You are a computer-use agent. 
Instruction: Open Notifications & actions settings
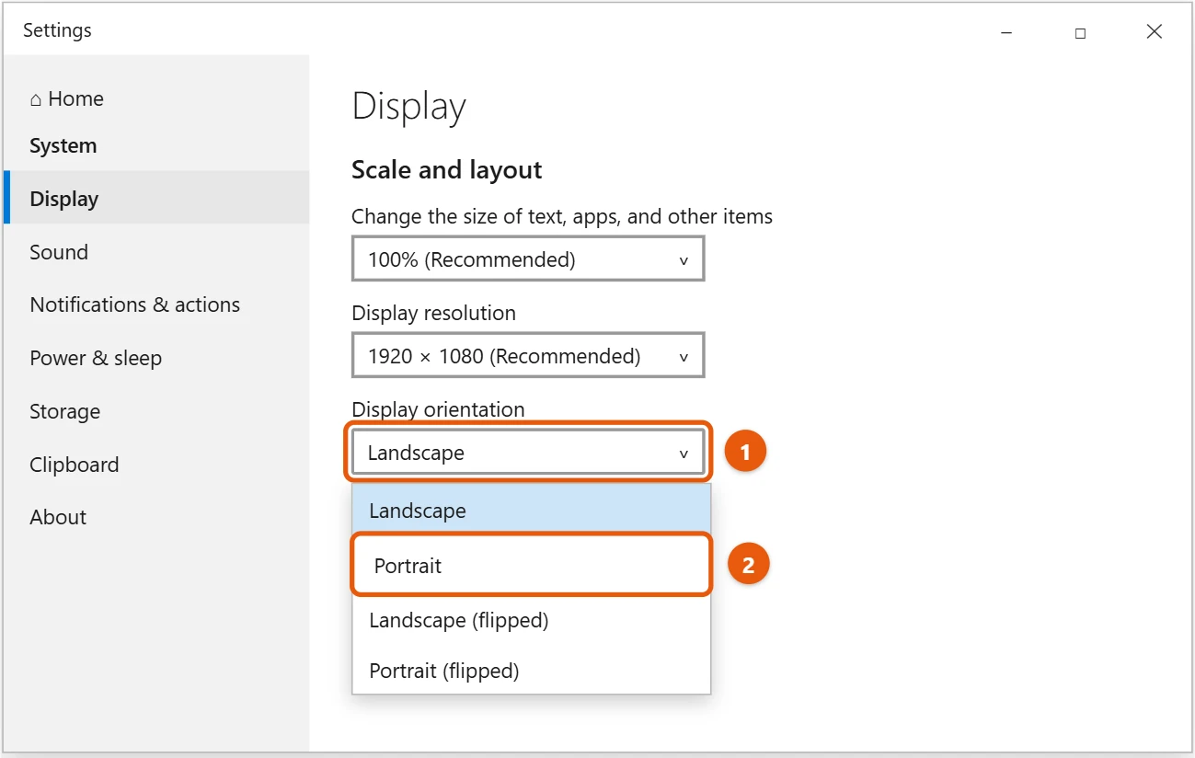pyautogui.click(x=156, y=304)
